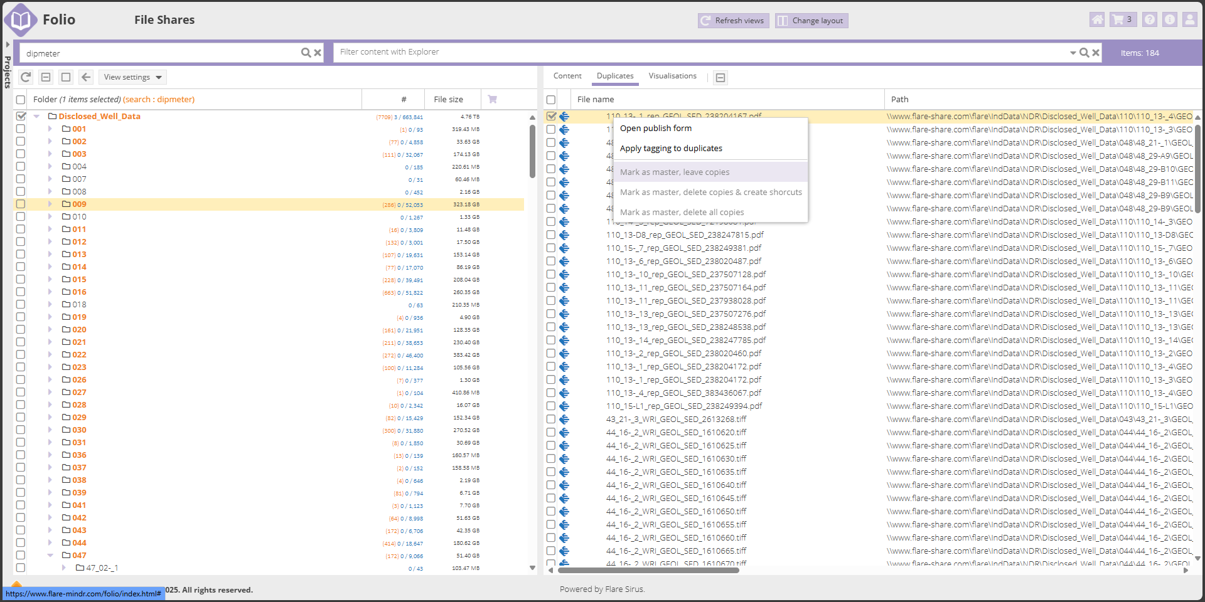Image resolution: width=1205 pixels, height=602 pixels.
Task: Check the select-all checkbox beside File name
Action: pos(551,100)
